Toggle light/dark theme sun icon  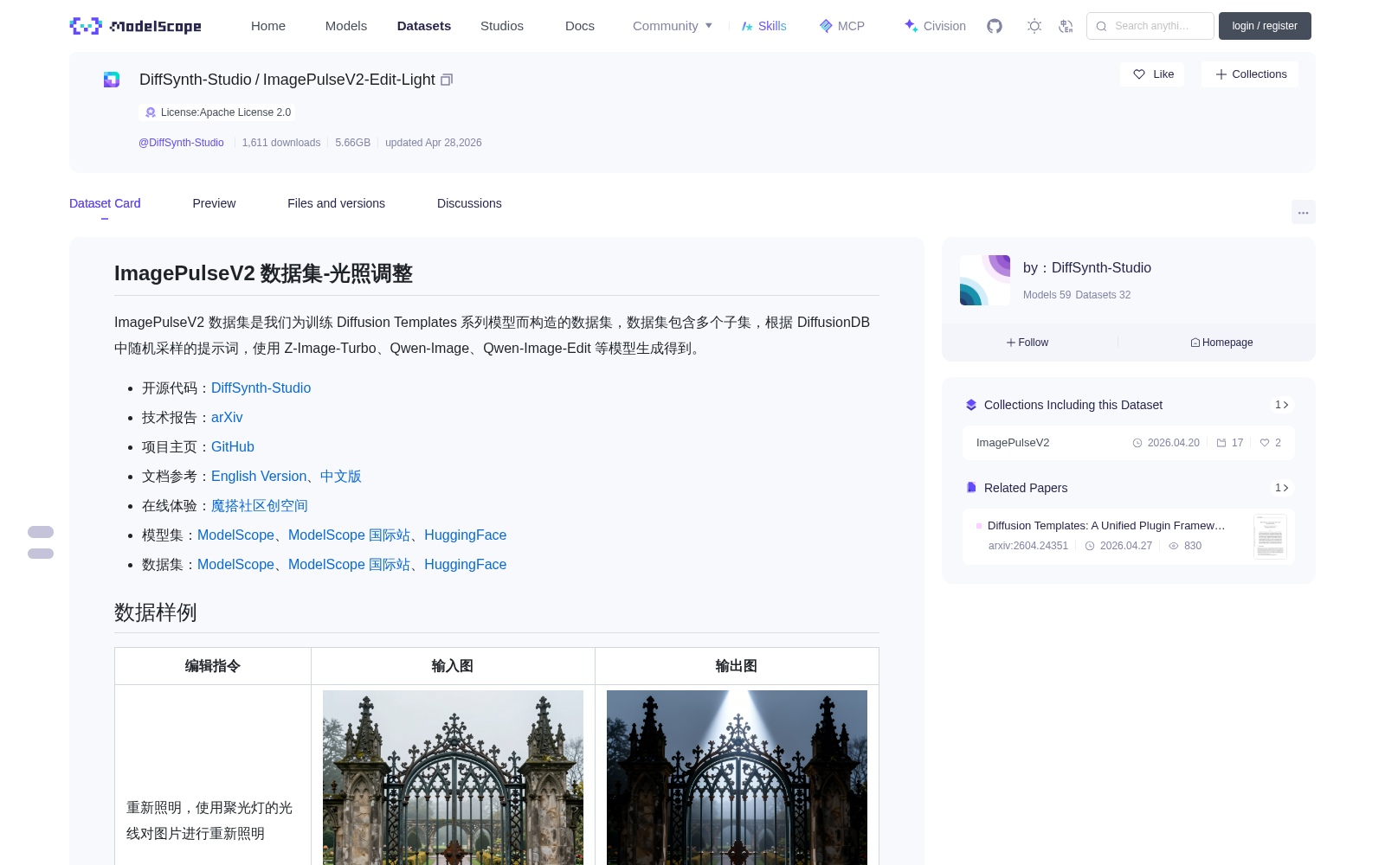[x=1034, y=26]
